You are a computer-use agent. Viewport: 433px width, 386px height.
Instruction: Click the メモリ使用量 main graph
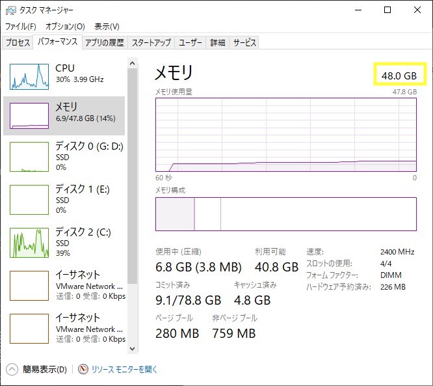(286, 135)
